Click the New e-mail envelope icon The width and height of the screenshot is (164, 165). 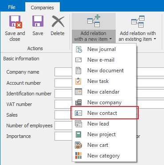[x=78, y=60]
